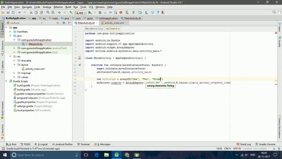The height and width of the screenshot is (159, 282).
Task: Click the Find magnifier icon
Action: pos(48,12)
